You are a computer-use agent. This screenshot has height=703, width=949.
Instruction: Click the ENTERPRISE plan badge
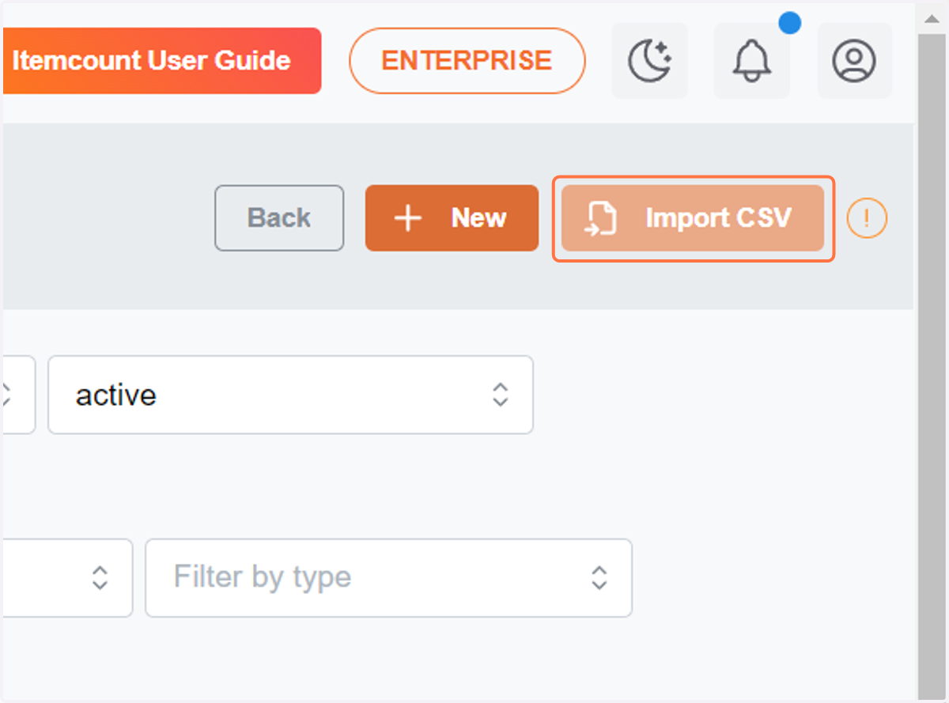467,61
